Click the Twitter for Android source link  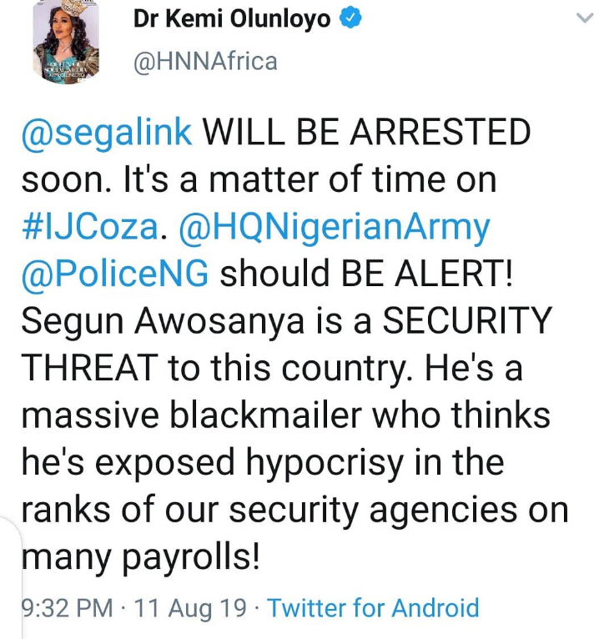tap(373, 608)
